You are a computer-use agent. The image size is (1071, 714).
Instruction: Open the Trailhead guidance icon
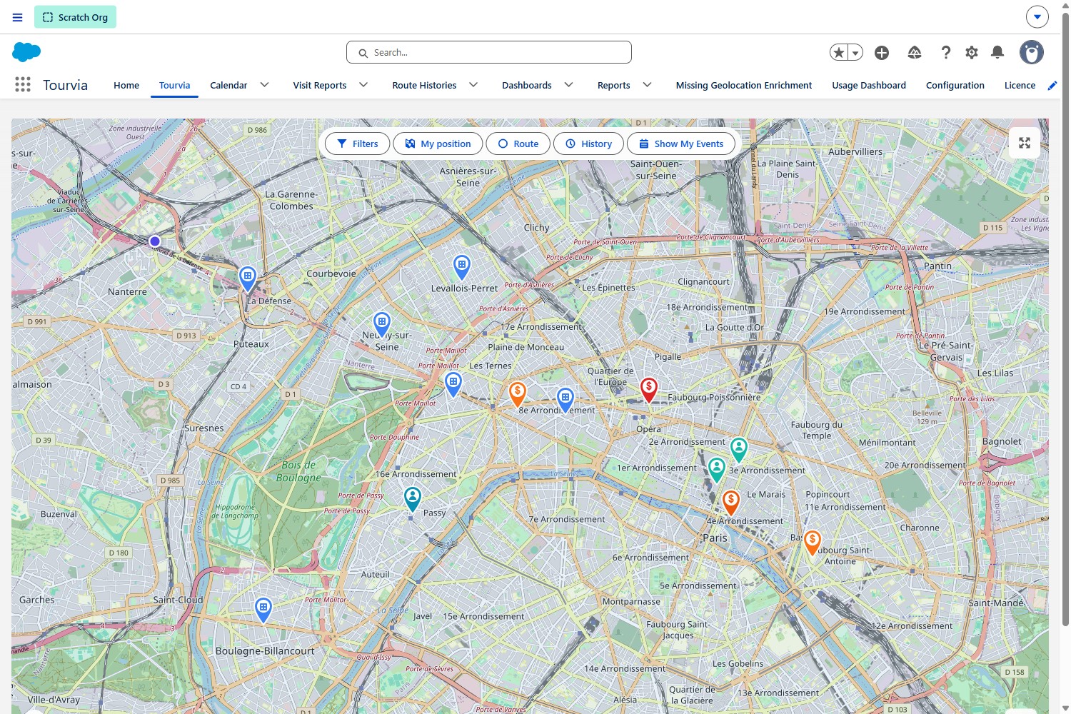(915, 52)
